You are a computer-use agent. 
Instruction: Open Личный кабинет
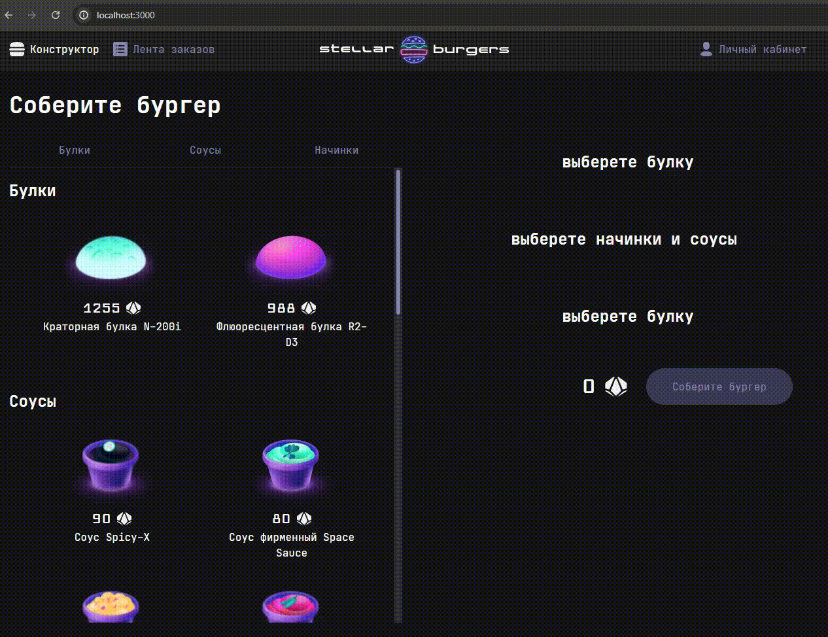tap(753, 49)
